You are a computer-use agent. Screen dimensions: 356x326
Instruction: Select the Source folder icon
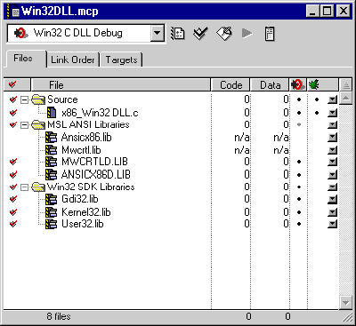click(38, 99)
